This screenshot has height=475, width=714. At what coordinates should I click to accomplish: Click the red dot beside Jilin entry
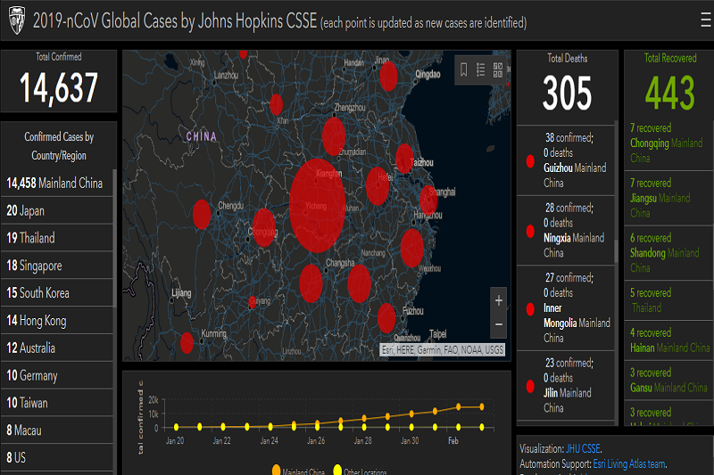tap(530, 387)
